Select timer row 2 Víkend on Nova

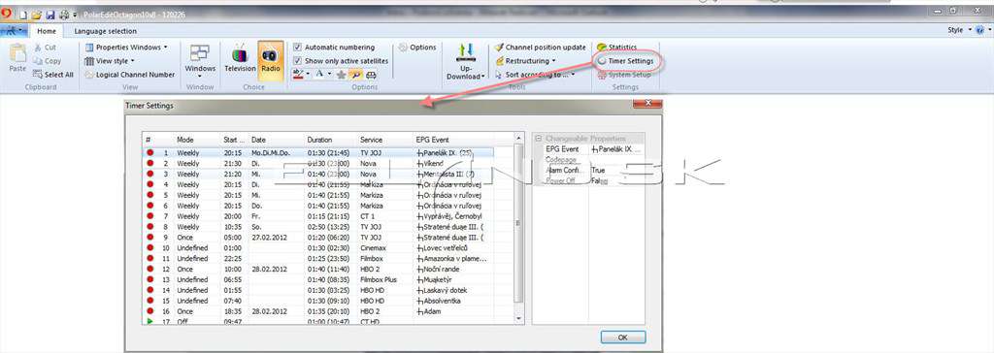tap(318, 164)
